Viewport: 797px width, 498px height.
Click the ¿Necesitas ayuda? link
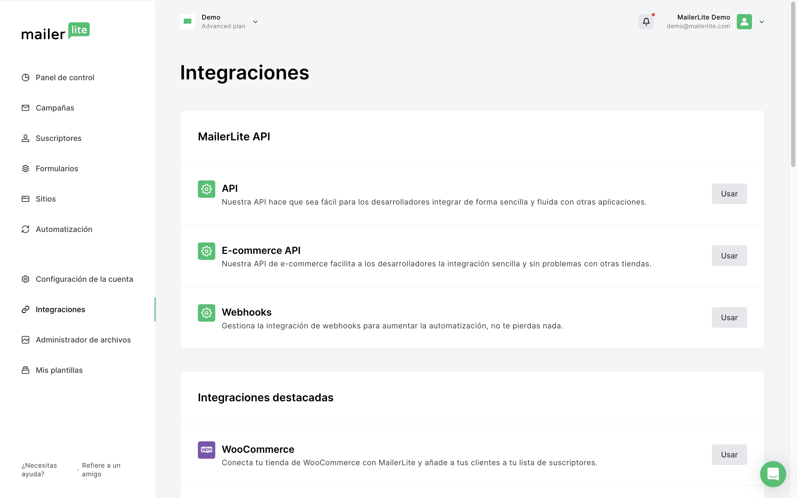tap(39, 469)
